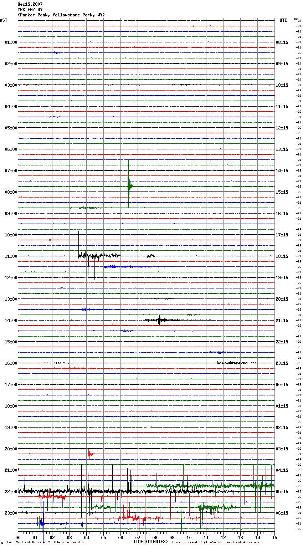
Task: Select the 01:00 MST time label
Action: pos(11,42)
